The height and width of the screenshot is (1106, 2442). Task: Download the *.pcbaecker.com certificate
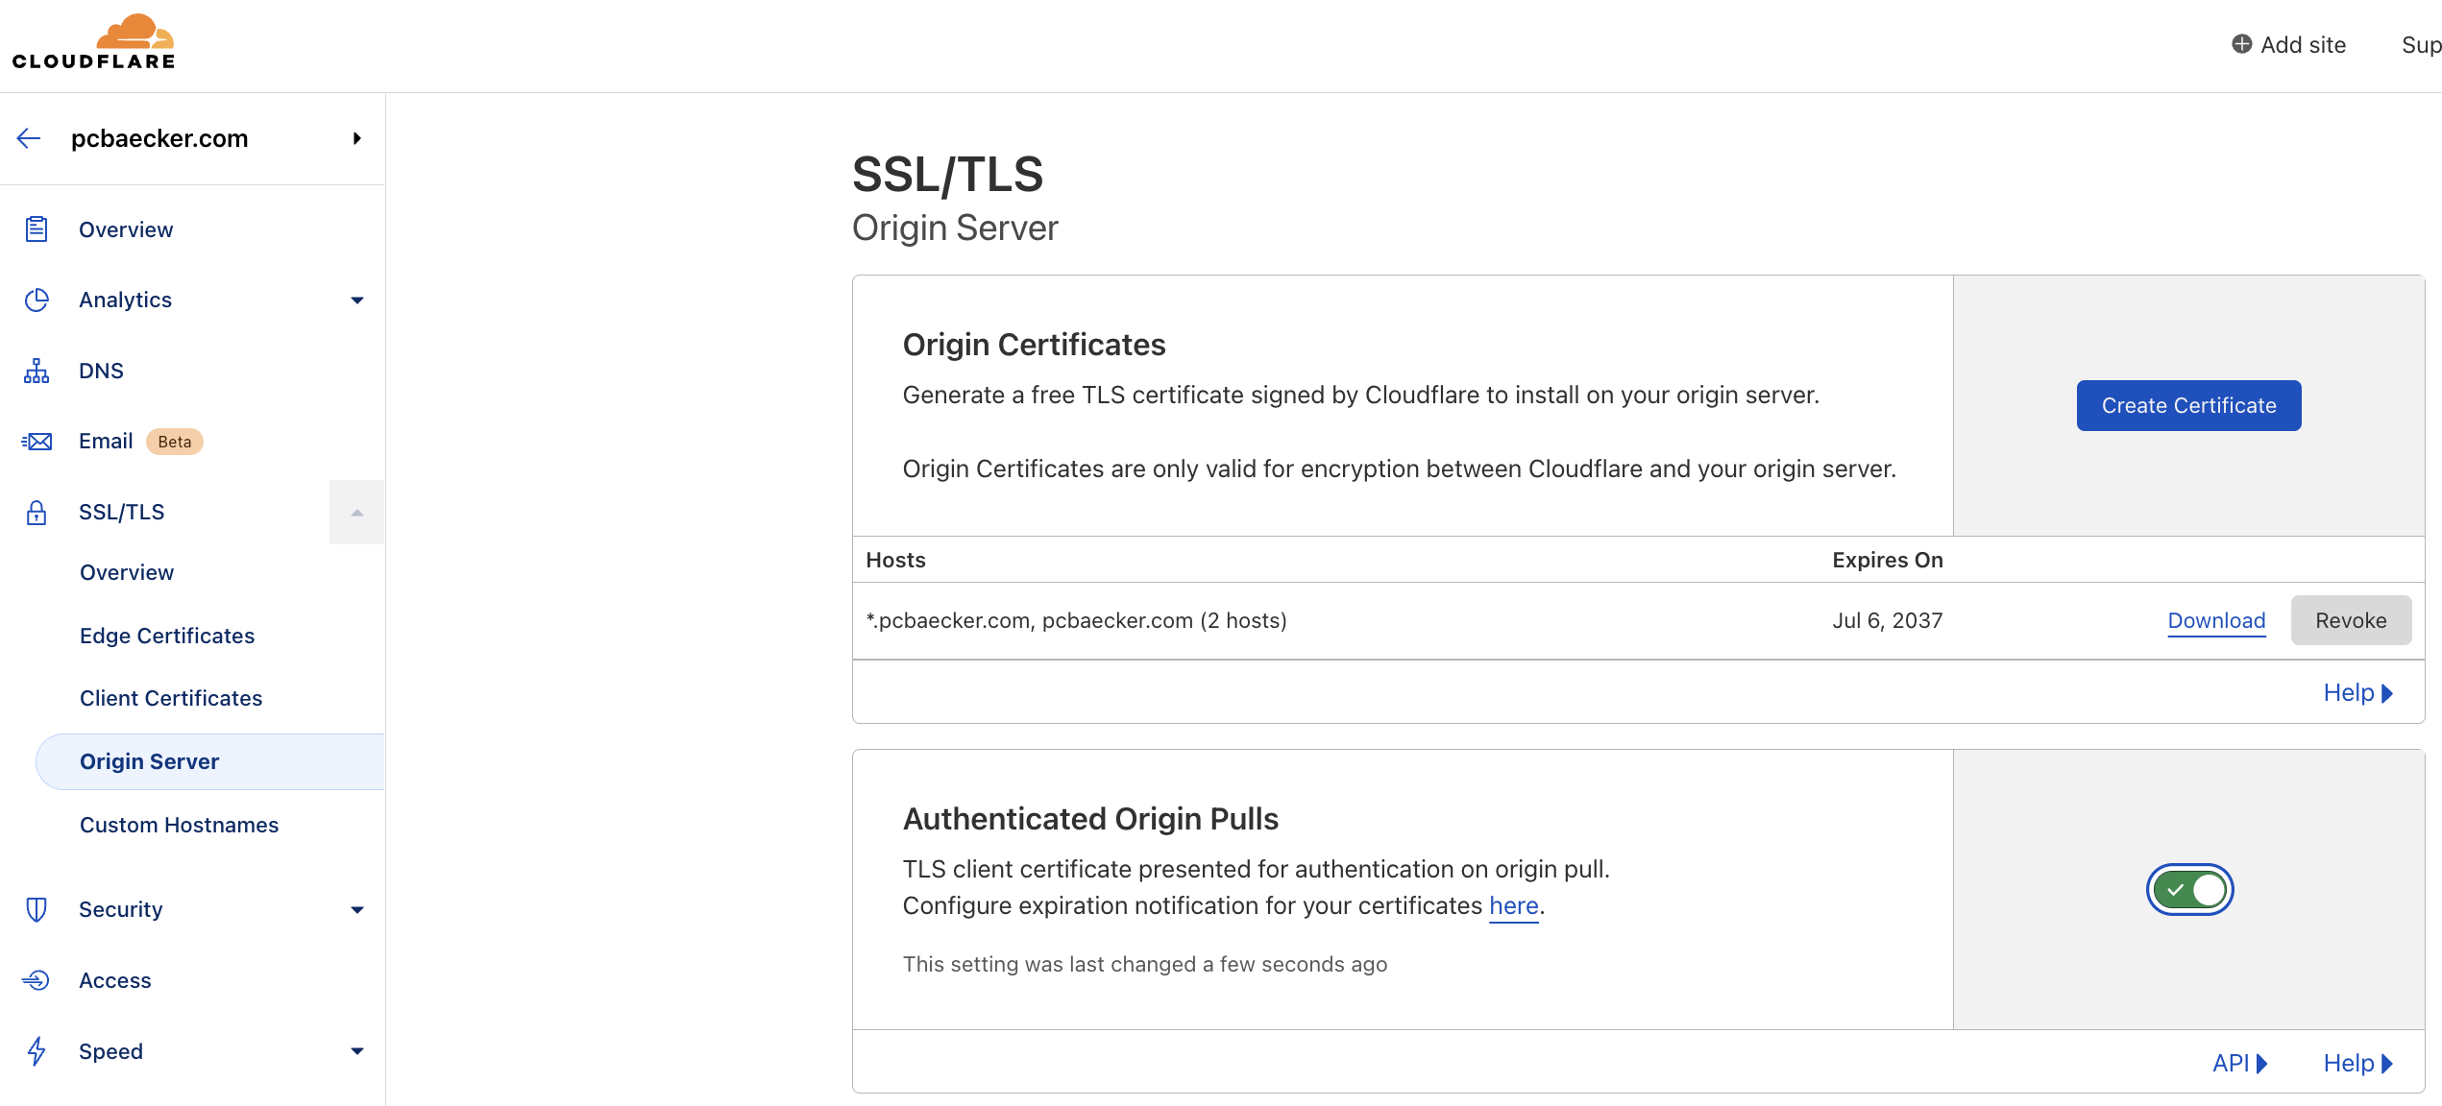pyautogui.click(x=2215, y=620)
